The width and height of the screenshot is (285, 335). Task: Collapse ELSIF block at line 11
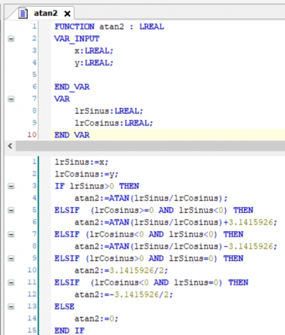[x=11, y=283]
